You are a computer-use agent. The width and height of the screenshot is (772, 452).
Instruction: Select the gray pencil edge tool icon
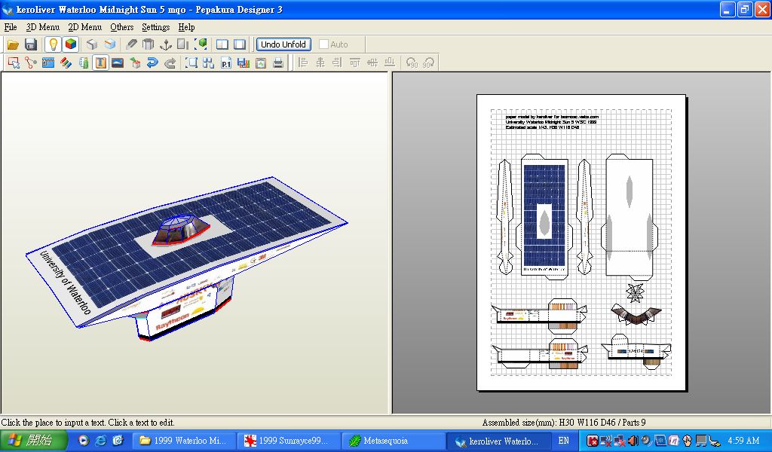coord(131,44)
